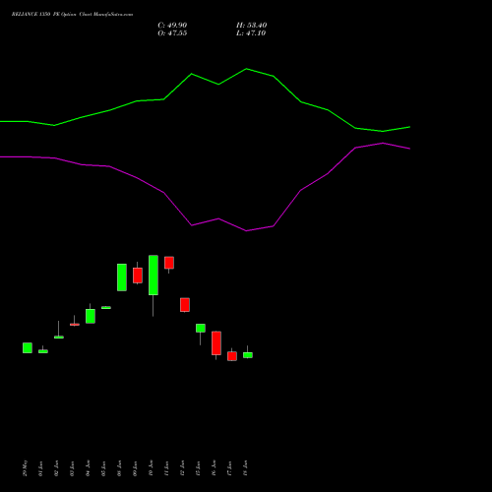Click the lowest point of the purple line

coord(246,231)
